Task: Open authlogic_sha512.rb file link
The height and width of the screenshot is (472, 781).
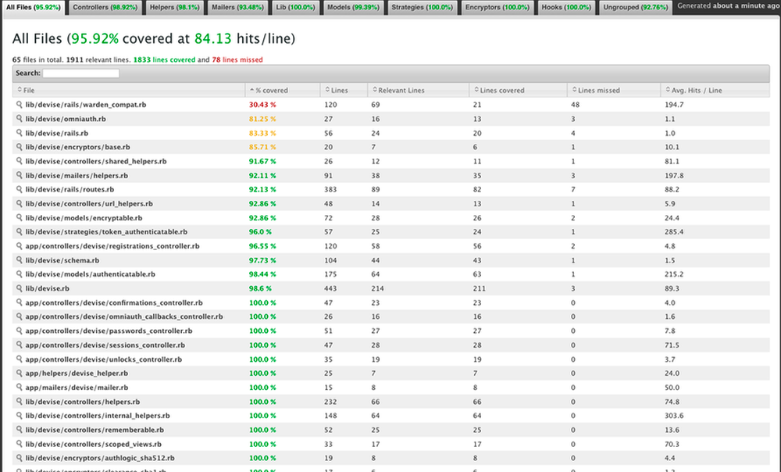Action: coord(100,458)
